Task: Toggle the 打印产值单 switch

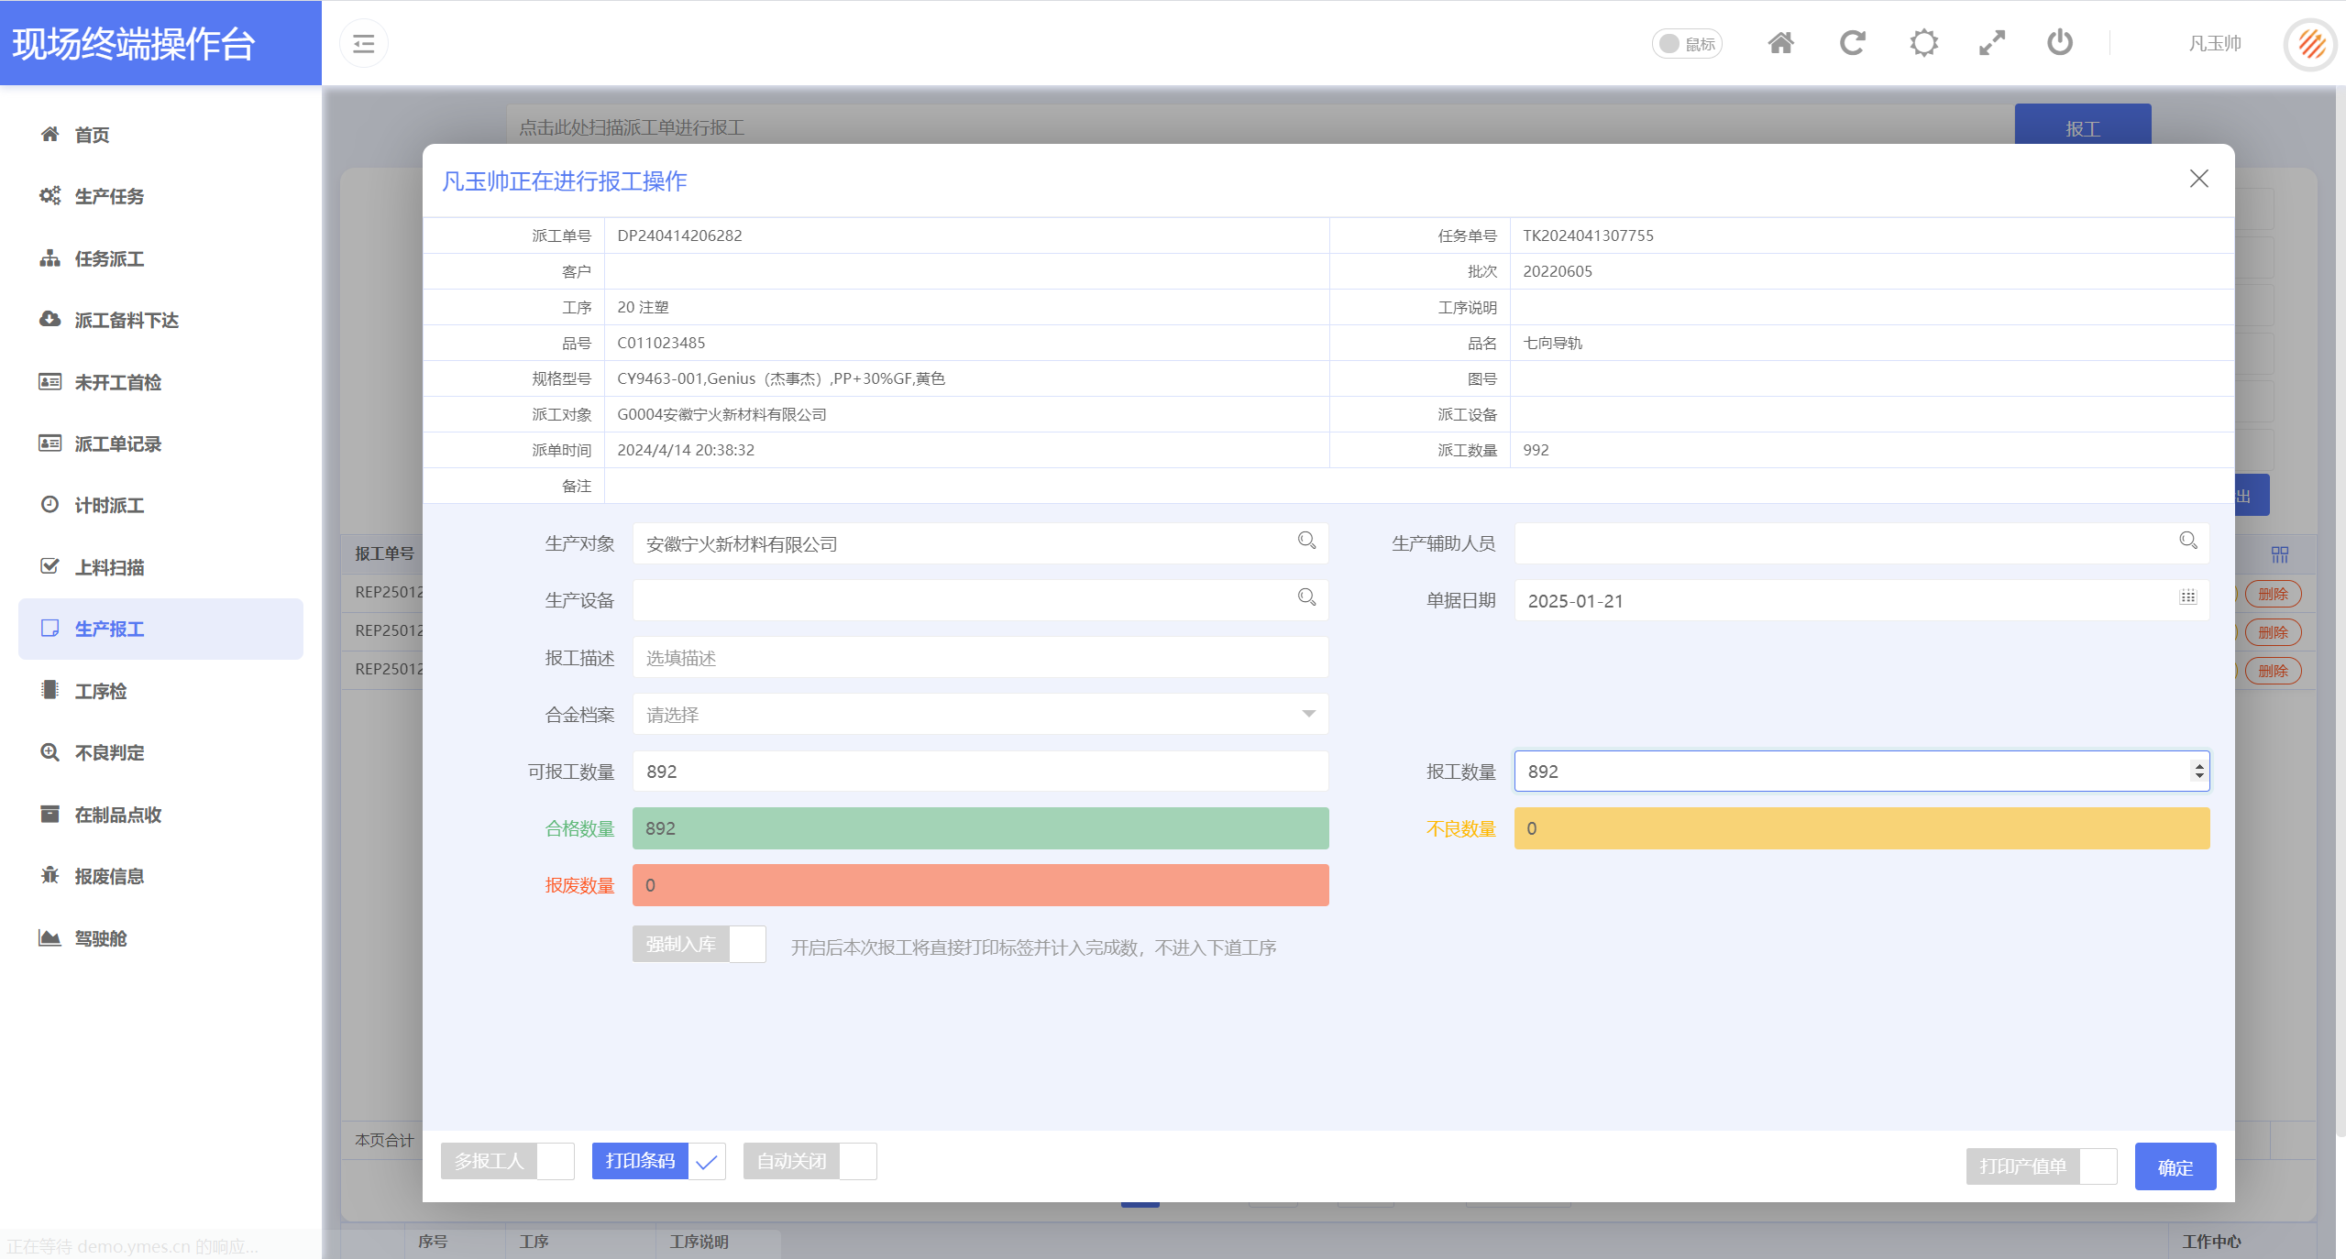Action: click(x=2042, y=1166)
